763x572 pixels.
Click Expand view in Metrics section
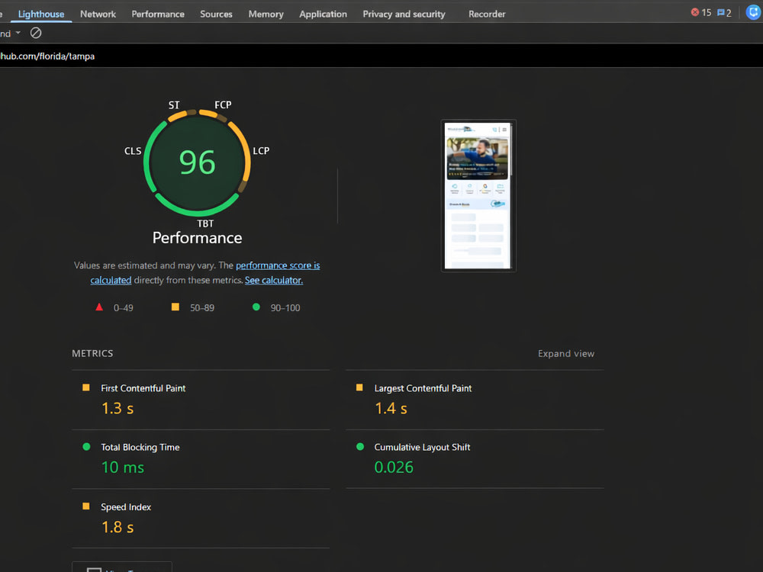pos(566,354)
